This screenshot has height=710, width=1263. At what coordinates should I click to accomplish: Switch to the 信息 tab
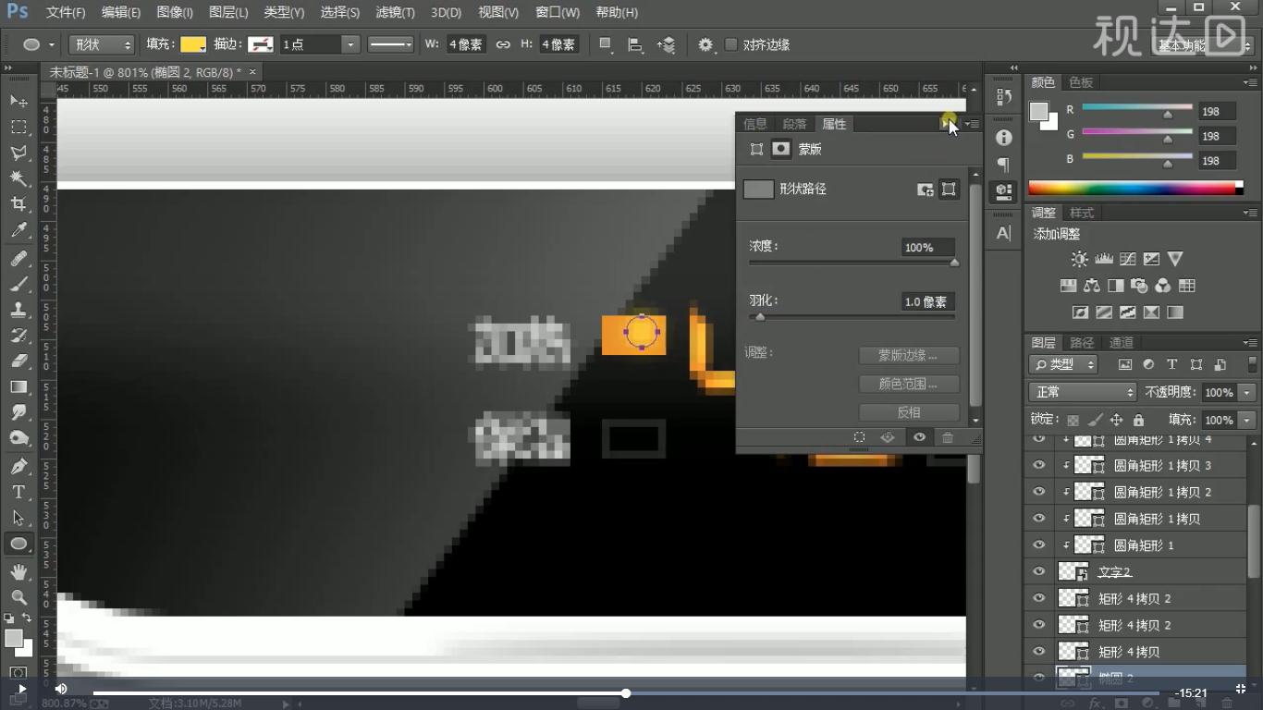tap(755, 124)
